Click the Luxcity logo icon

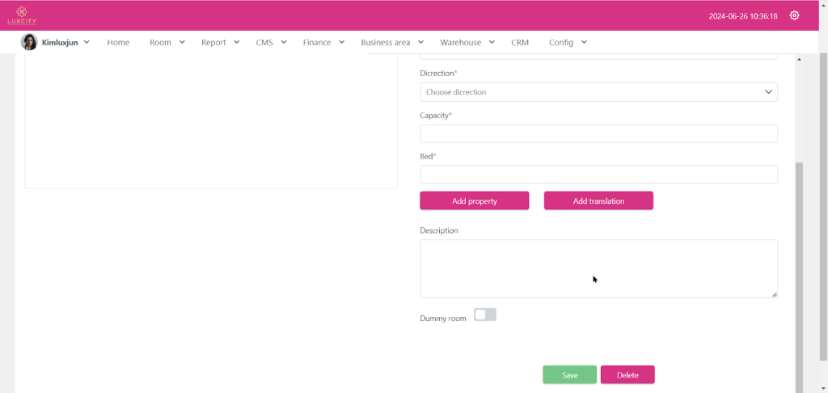22,15
